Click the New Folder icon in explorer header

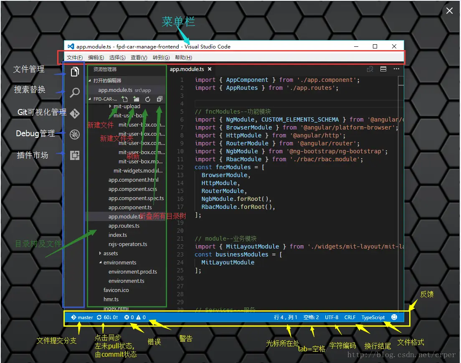pyautogui.click(x=136, y=99)
